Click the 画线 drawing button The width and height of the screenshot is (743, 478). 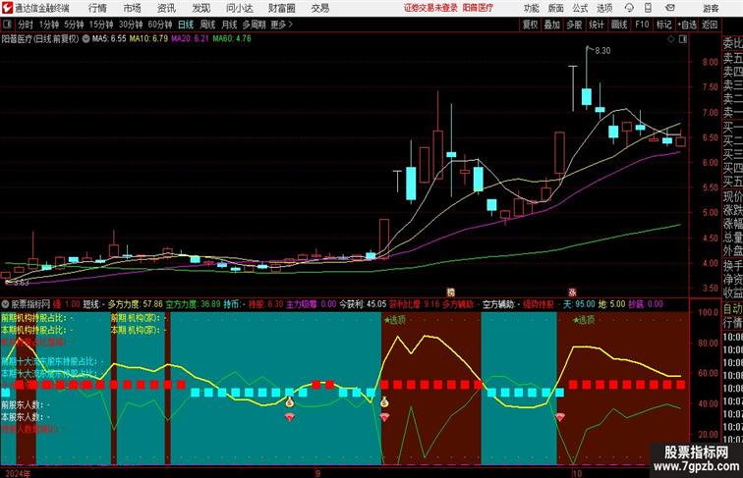coord(619,25)
